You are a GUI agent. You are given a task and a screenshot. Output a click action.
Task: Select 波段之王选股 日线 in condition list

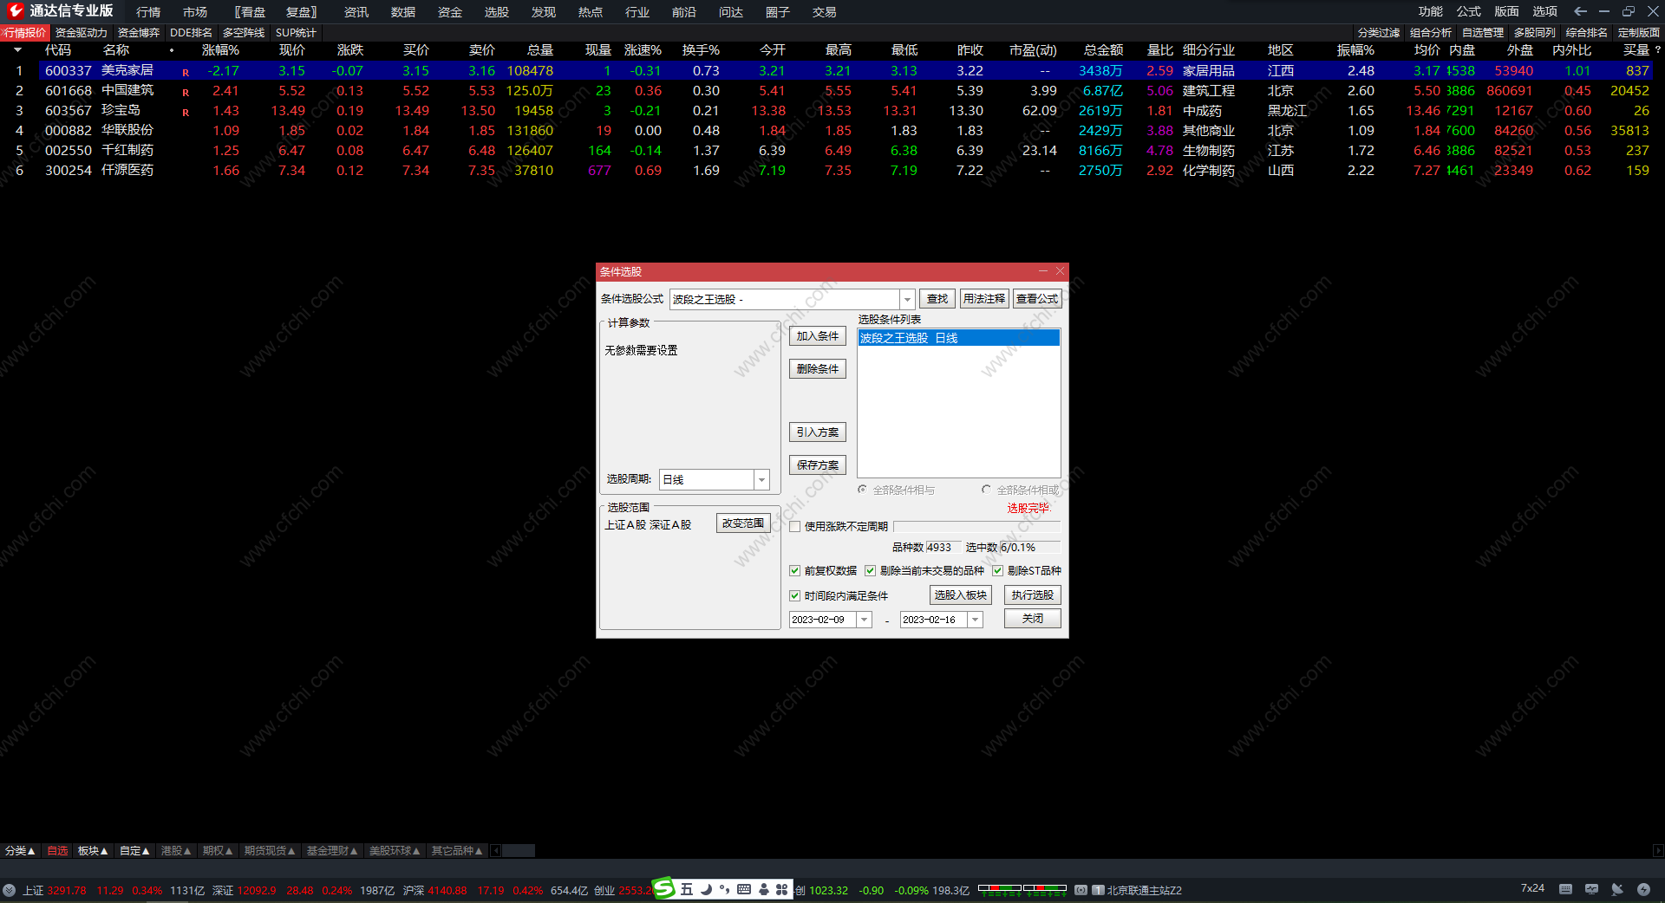point(958,338)
